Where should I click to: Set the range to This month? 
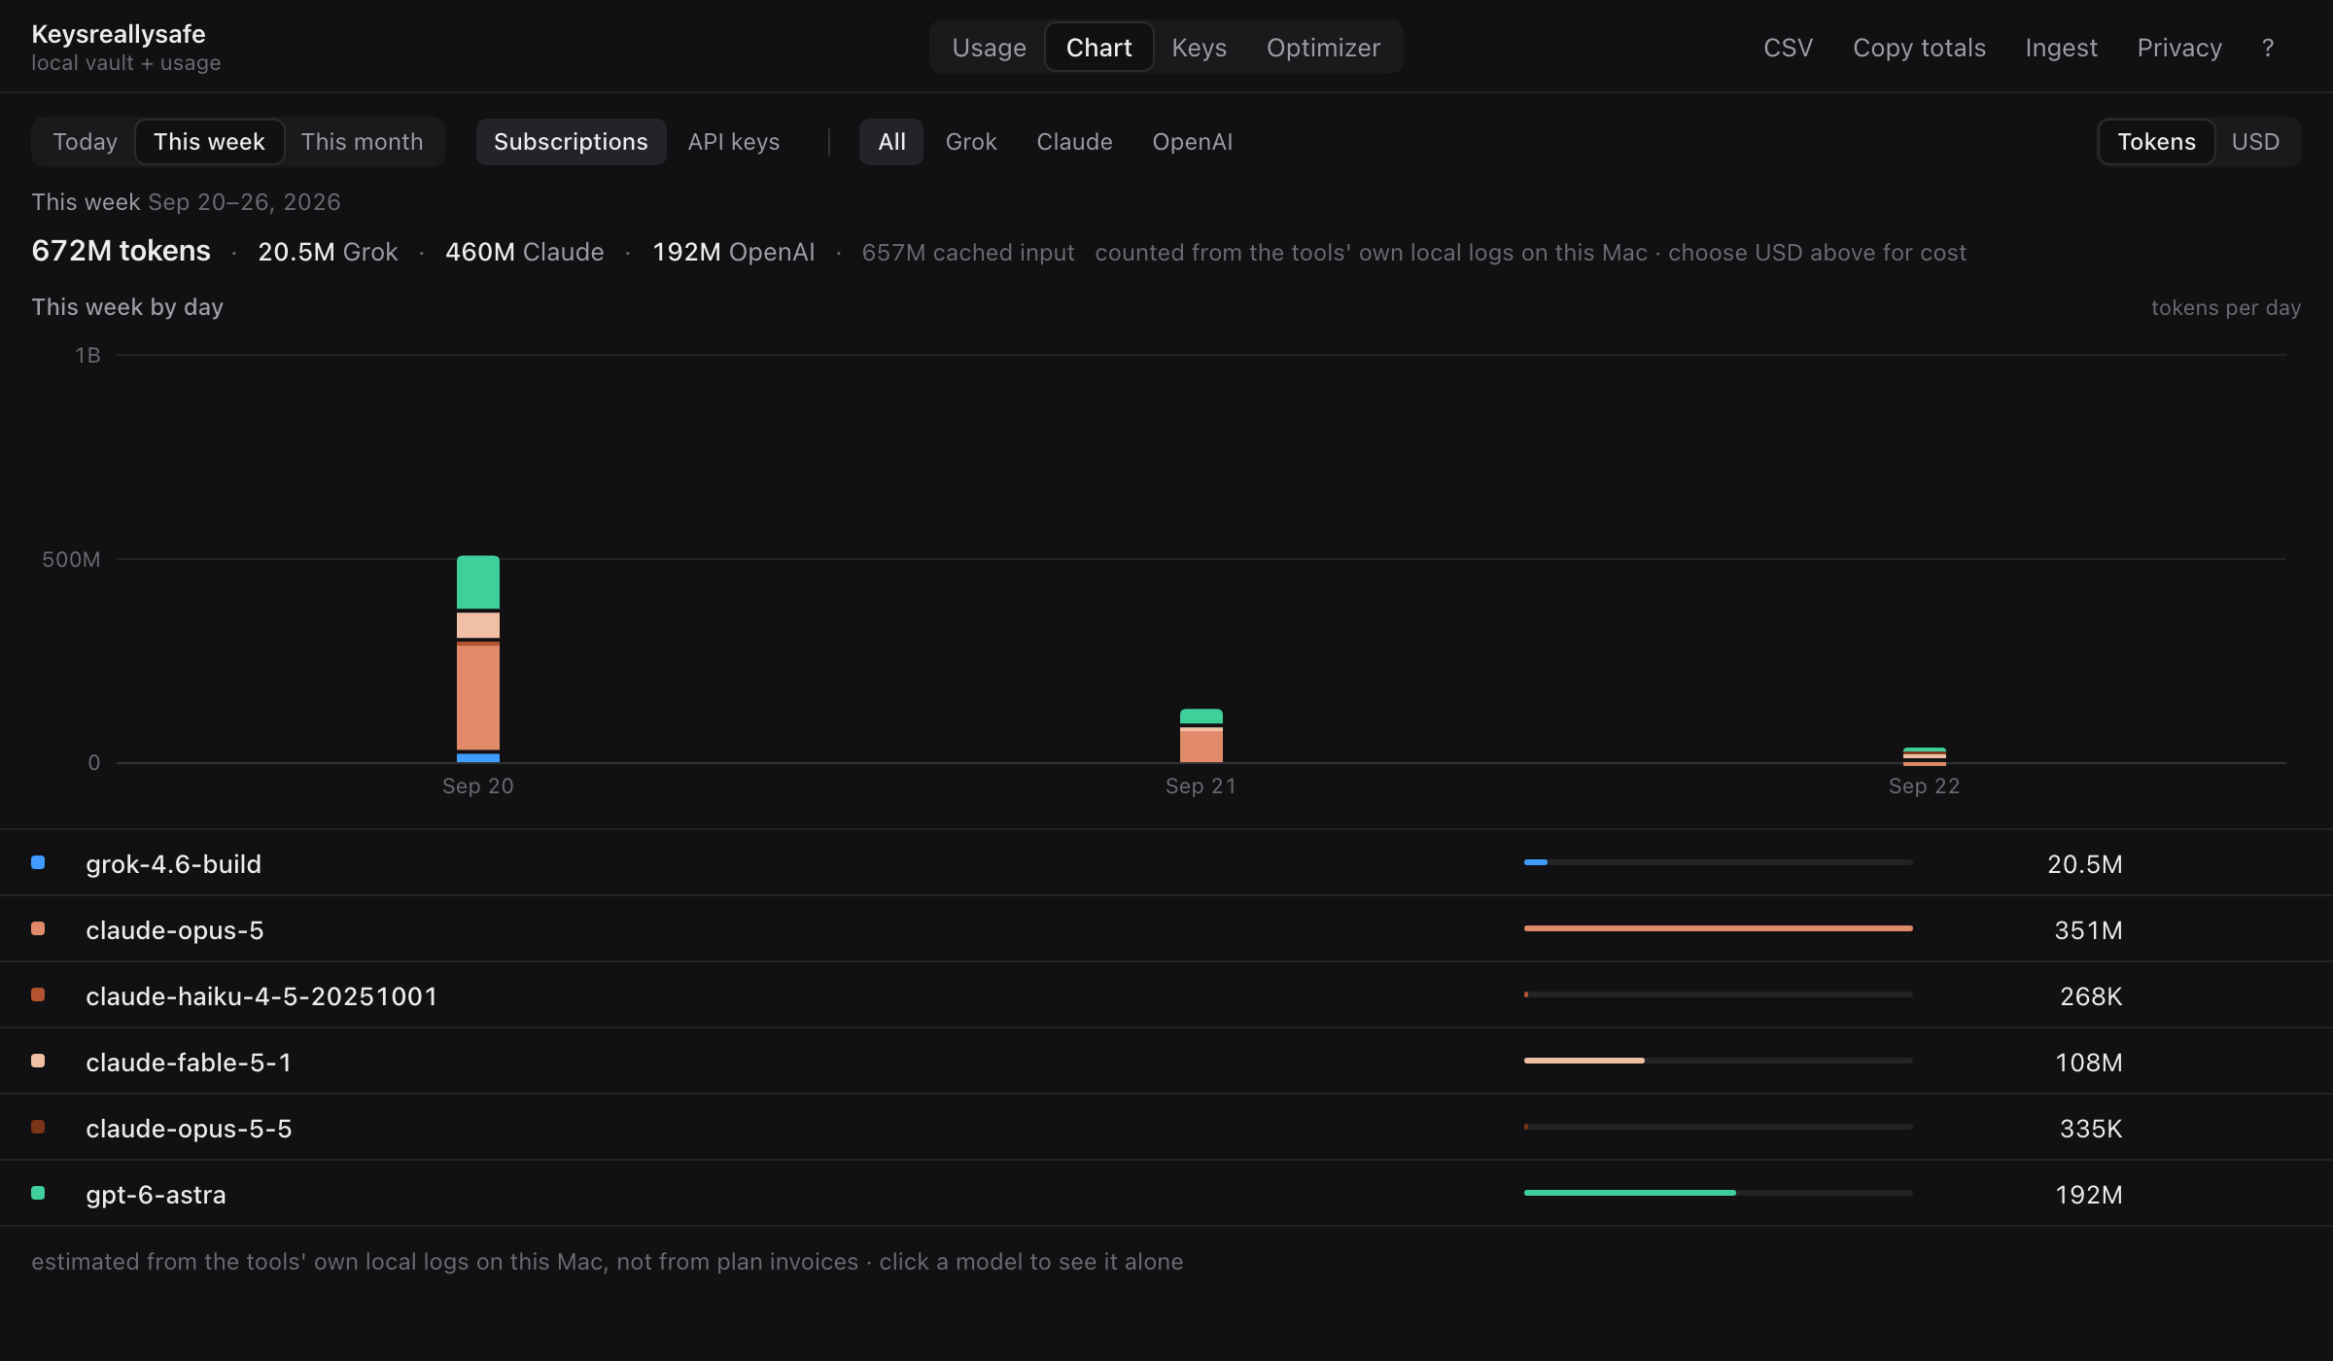coord(362,142)
